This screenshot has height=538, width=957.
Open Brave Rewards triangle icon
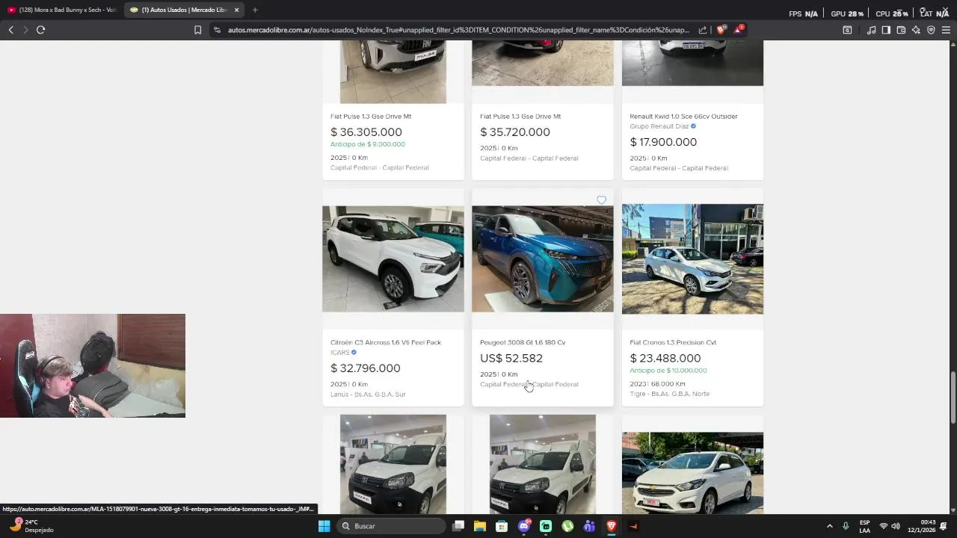tap(739, 30)
